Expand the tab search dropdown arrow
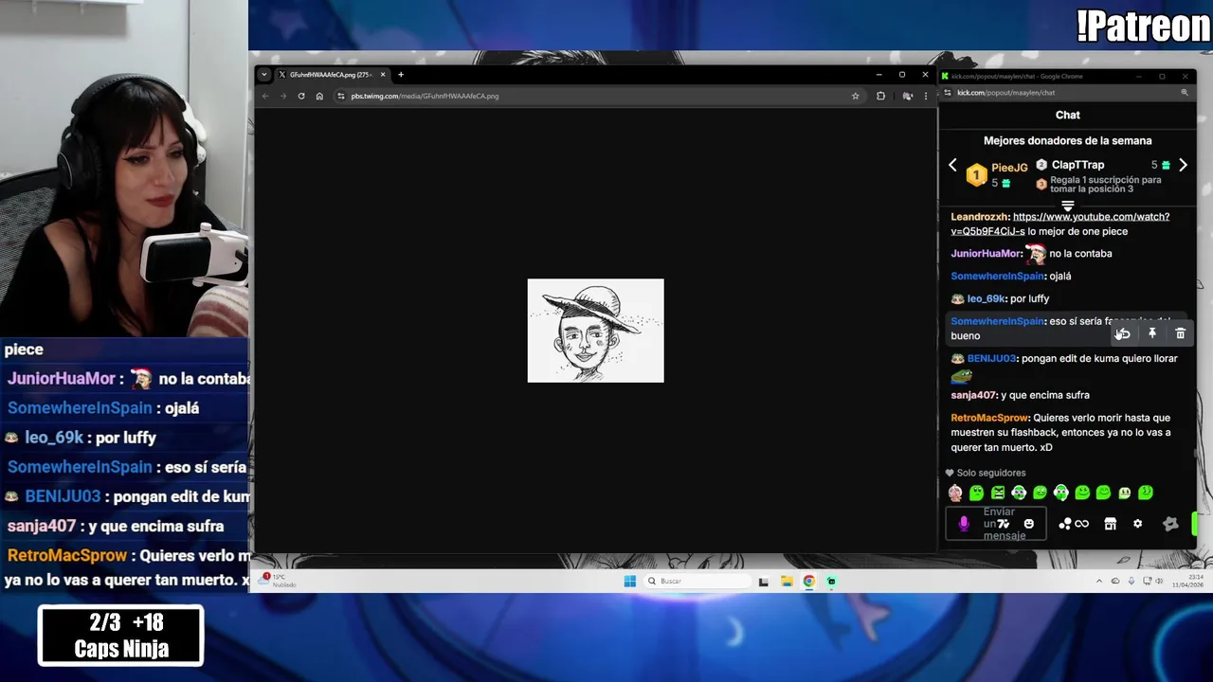 point(264,75)
